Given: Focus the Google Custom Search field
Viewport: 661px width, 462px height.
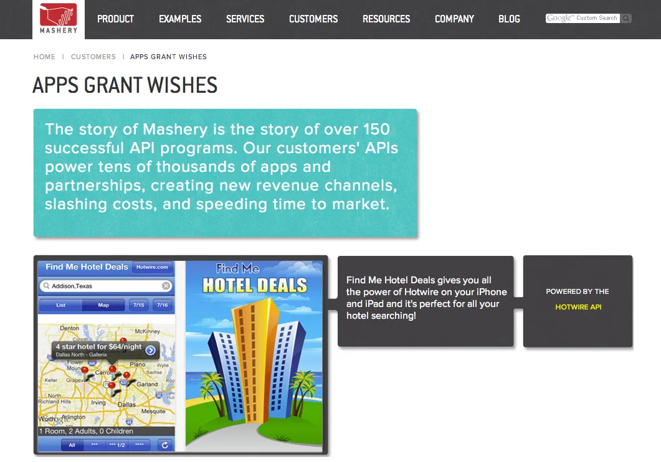Looking at the screenshot, I should tap(583, 18).
